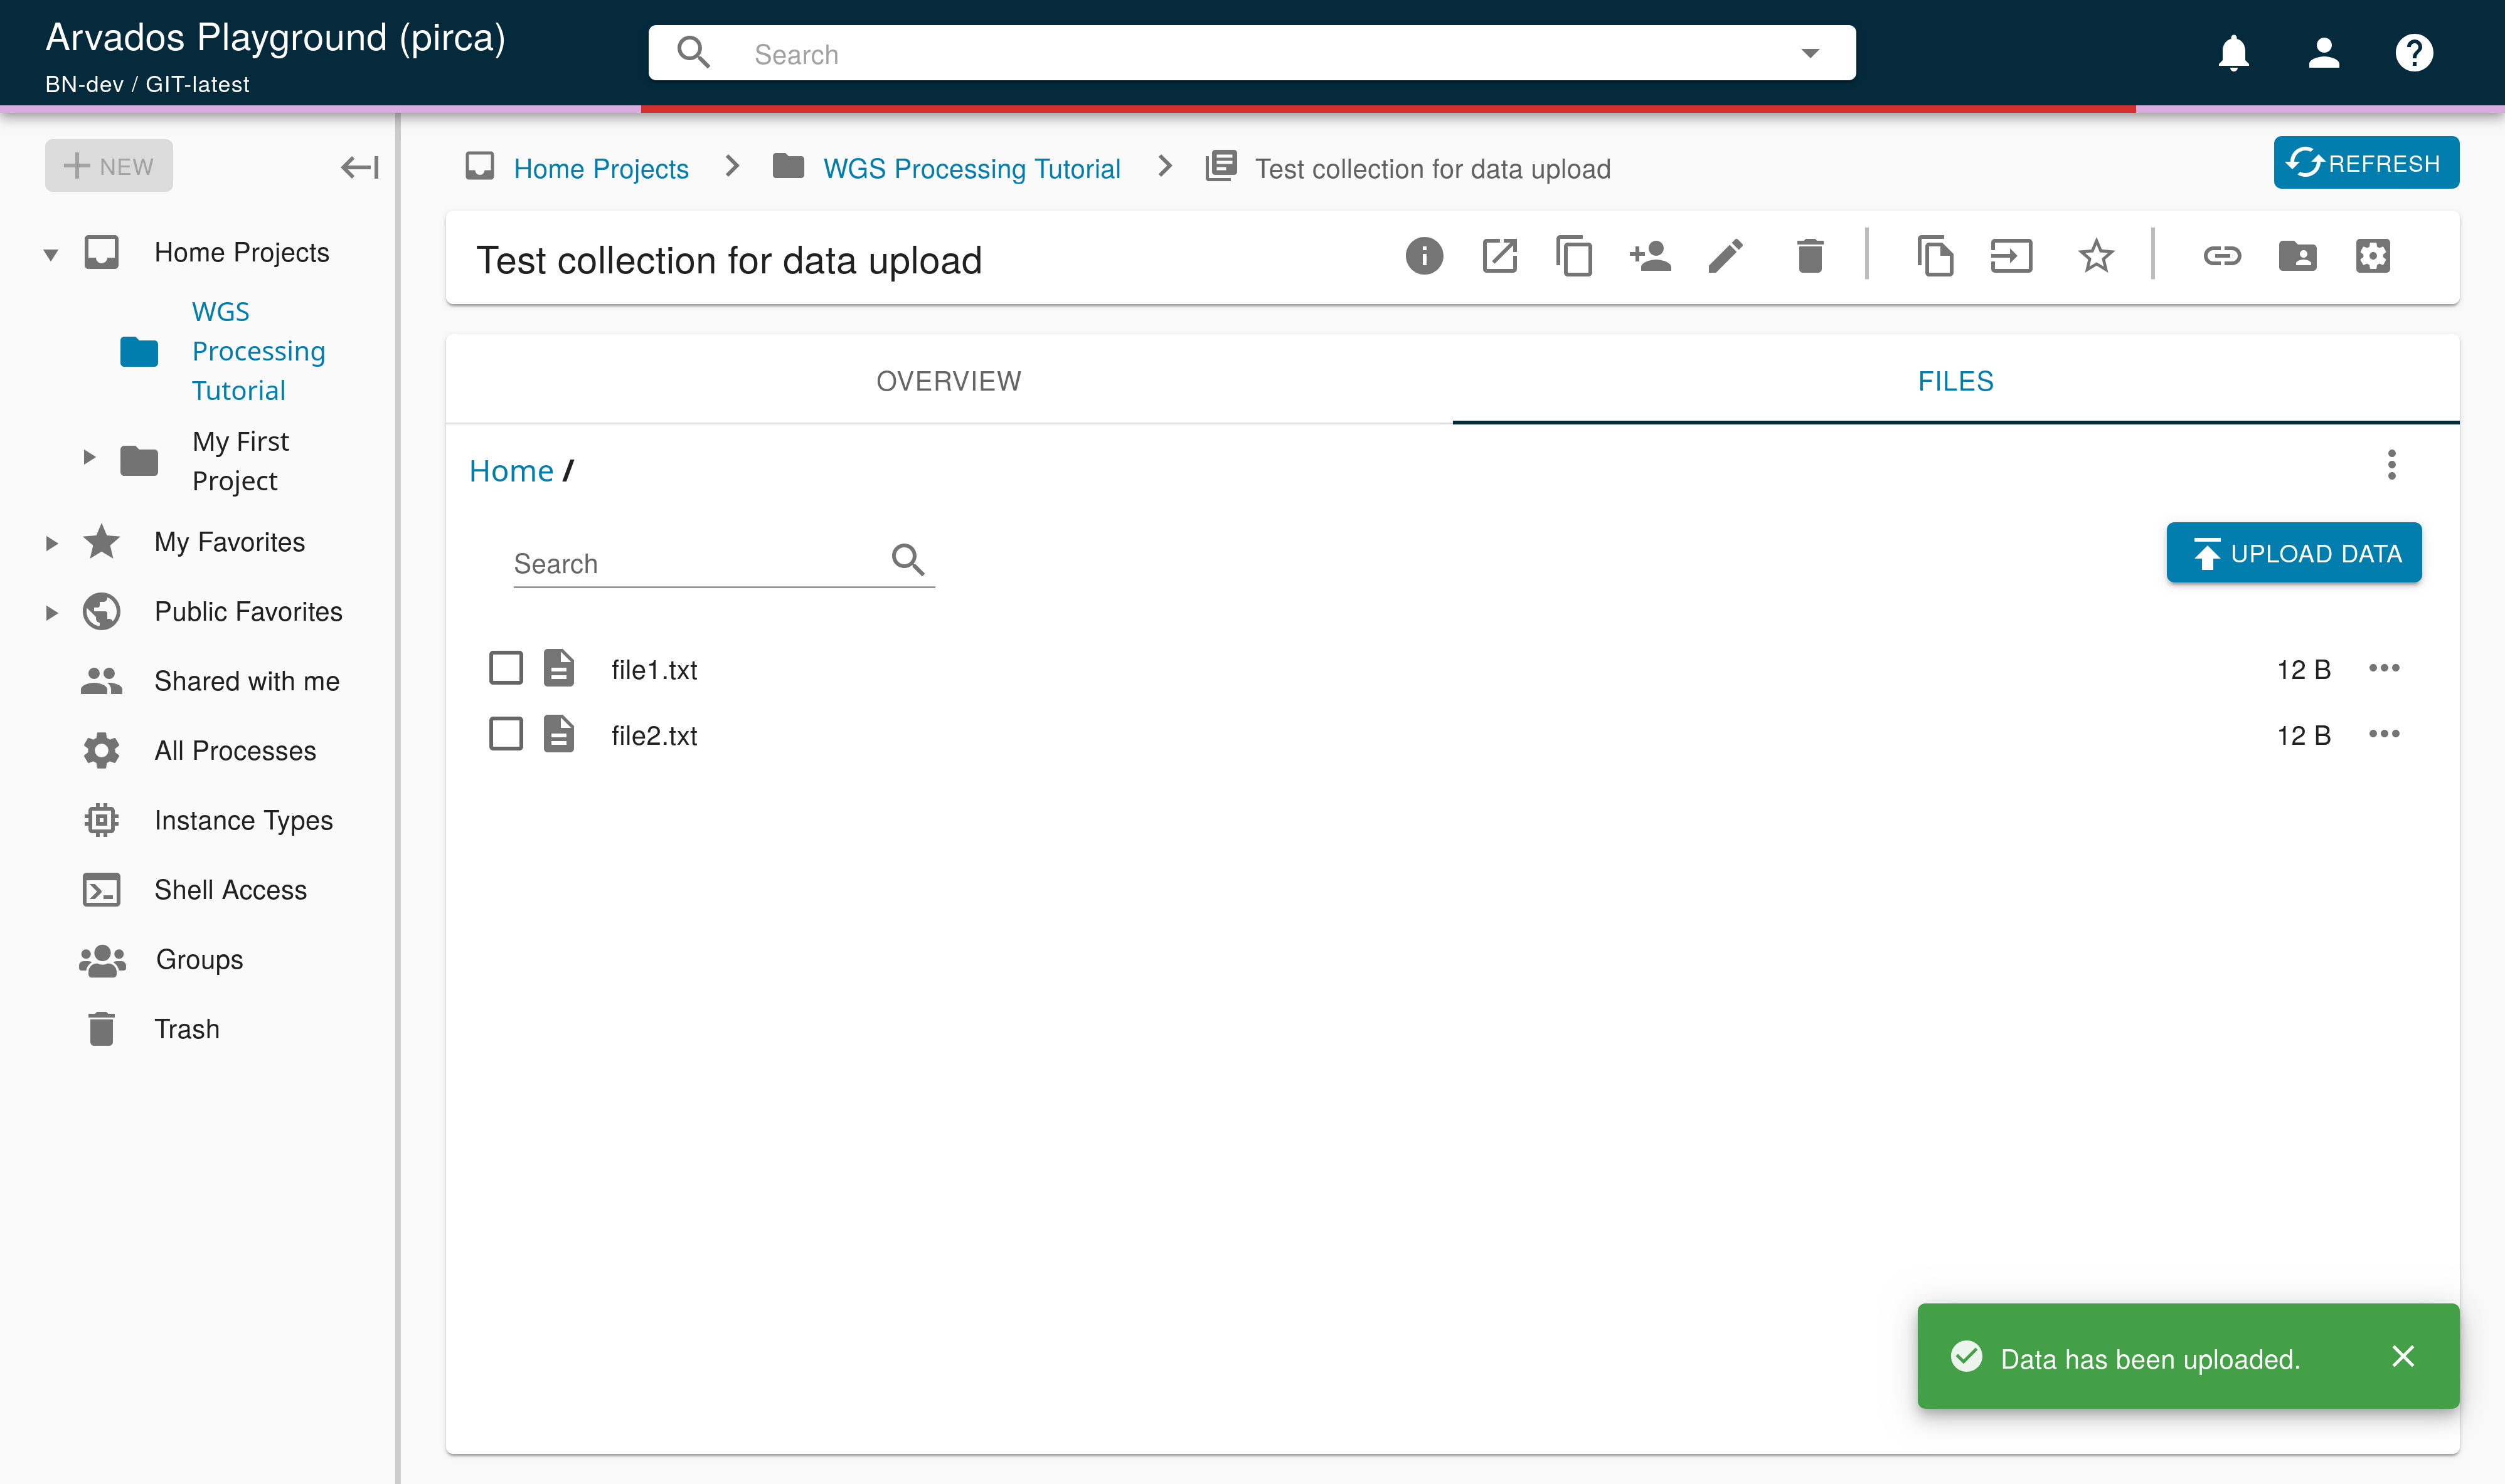This screenshot has width=2505, height=1484.
Task: Open the top search bar dropdown arrow
Action: click(1810, 53)
